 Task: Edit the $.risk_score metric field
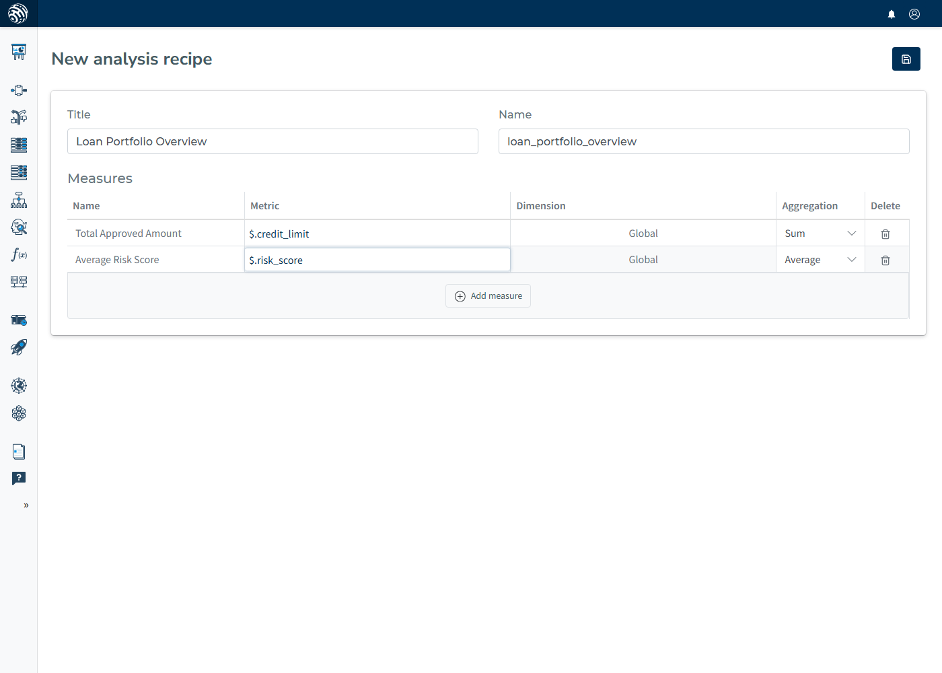point(377,260)
